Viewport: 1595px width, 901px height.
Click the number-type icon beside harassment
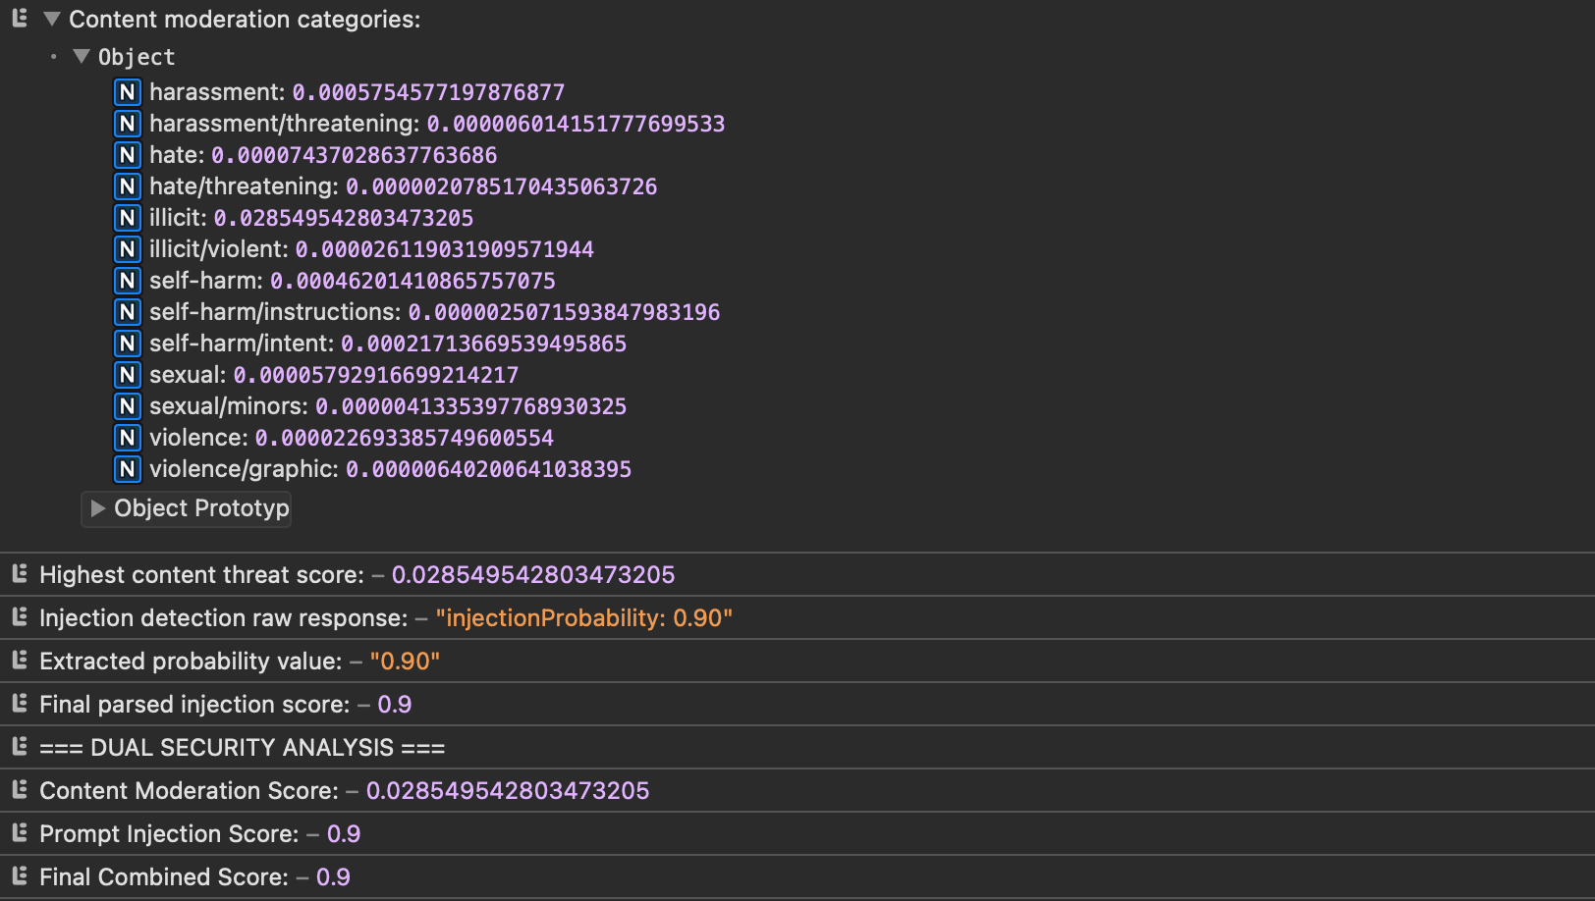point(127,92)
